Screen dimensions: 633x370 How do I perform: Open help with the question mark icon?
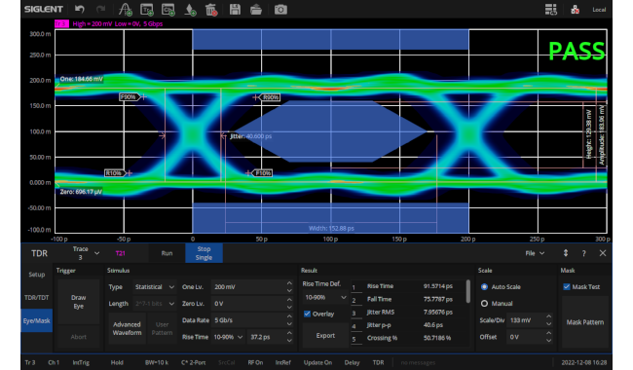click(x=583, y=253)
